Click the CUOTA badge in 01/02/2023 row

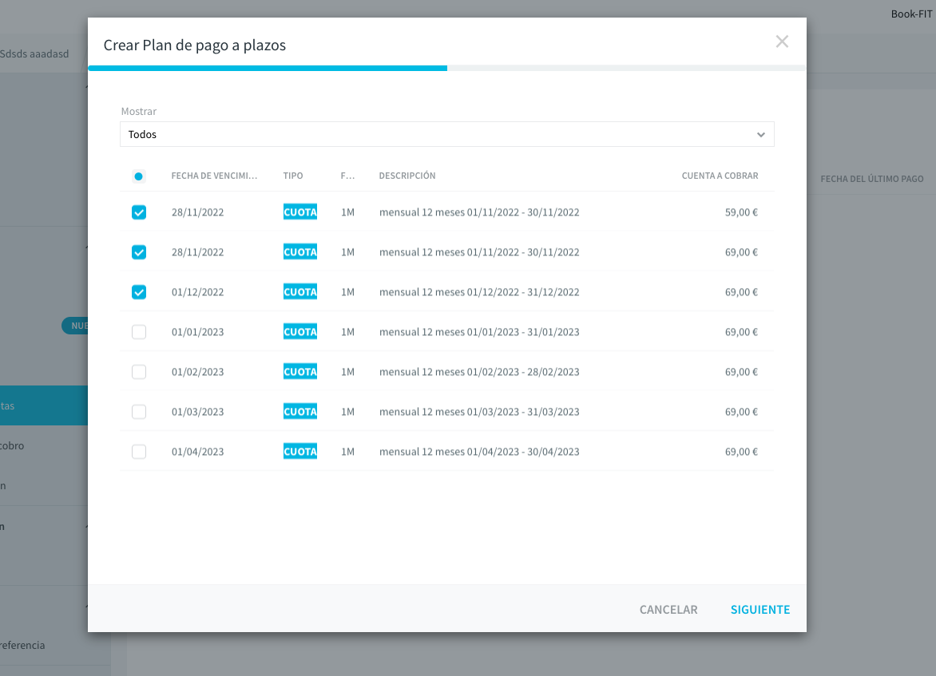(x=300, y=372)
